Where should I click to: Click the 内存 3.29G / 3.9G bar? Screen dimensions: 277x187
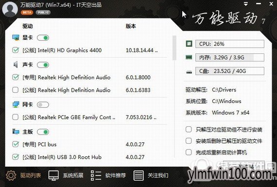230,57
